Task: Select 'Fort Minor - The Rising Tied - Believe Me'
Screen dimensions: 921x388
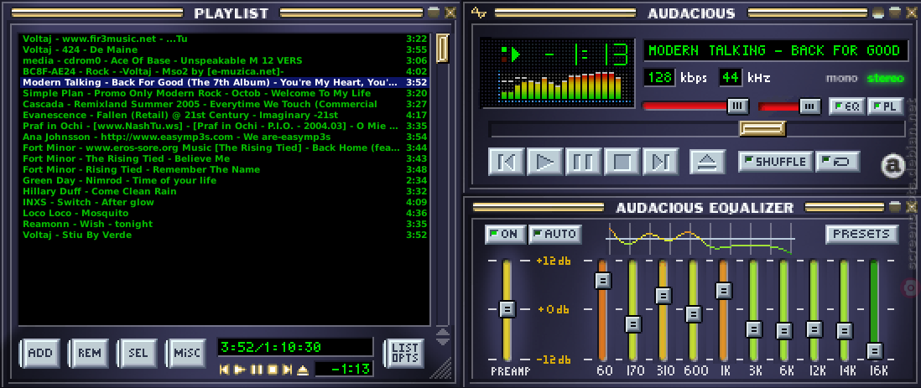Action: (226, 158)
